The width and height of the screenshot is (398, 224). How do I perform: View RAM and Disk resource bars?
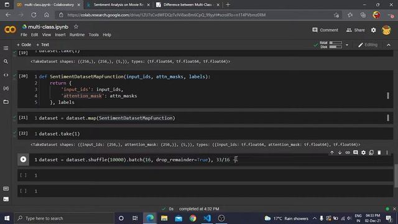330,45
